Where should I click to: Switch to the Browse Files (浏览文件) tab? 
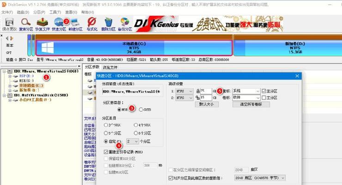pos(110,68)
